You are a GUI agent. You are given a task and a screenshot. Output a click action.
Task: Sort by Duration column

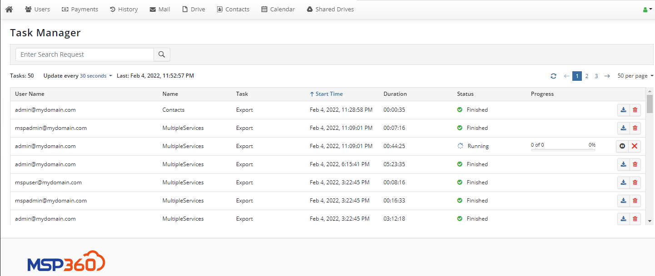(x=395, y=94)
